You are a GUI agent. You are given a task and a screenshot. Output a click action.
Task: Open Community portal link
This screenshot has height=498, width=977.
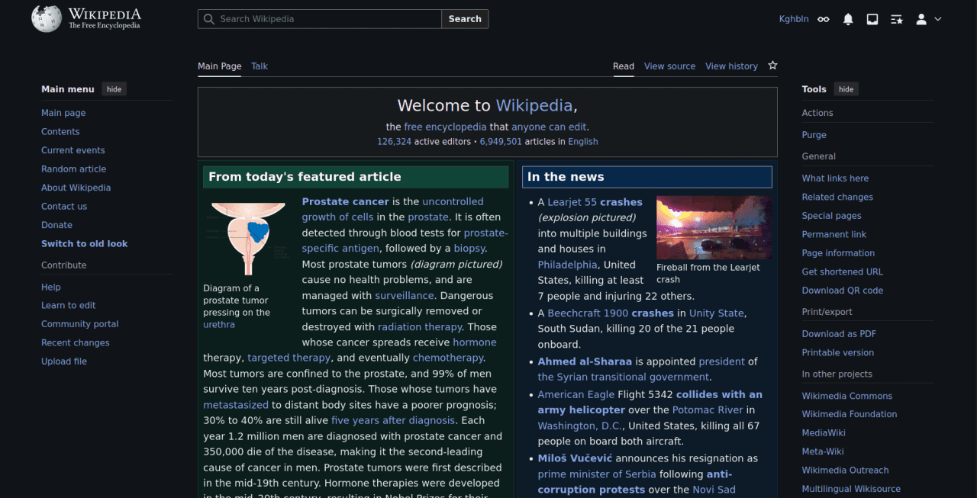(80, 324)
